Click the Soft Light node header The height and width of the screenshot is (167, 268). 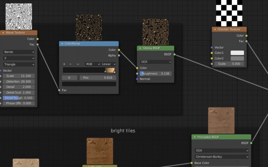[100, 166]
